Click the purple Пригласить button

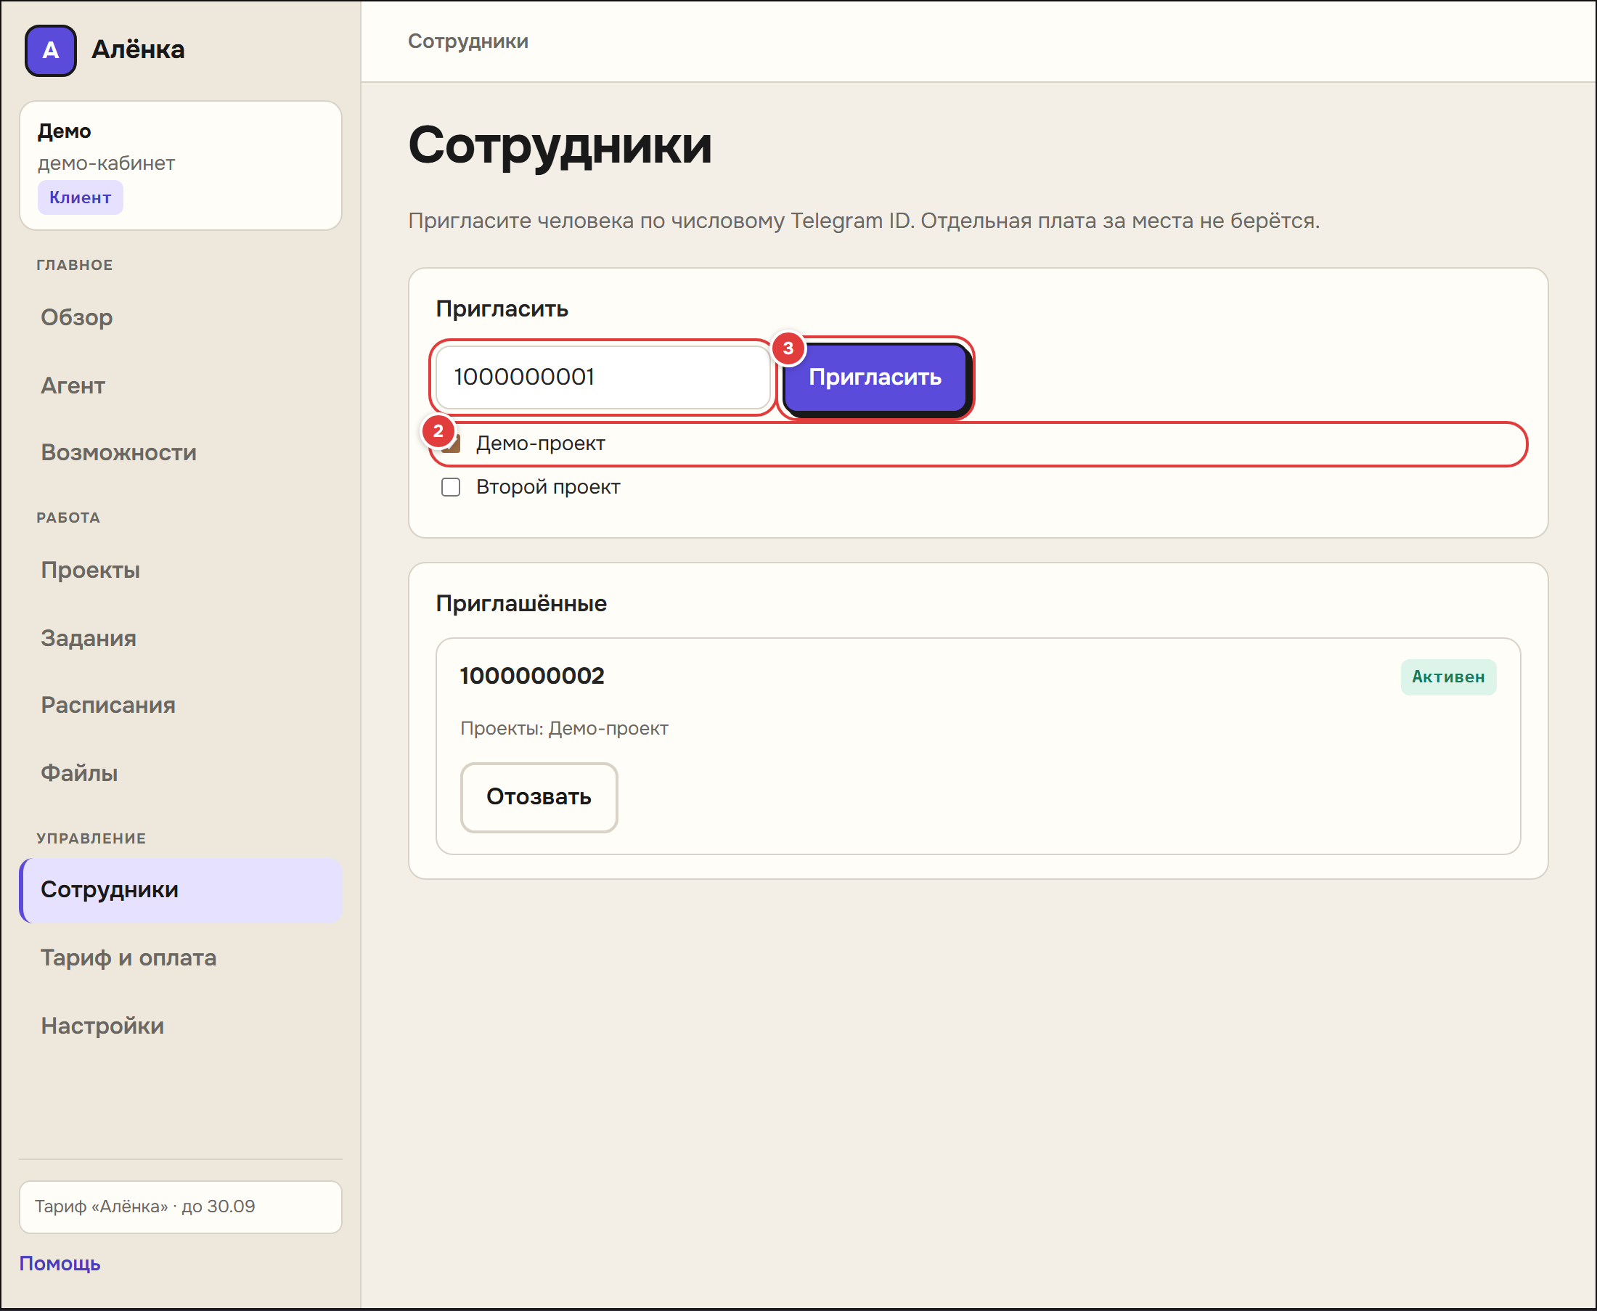click(876, 377)
